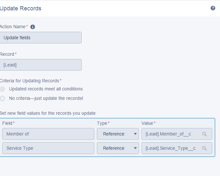This screenshot has height=176, width=220.
Task: Click the search icon in the Service_Type__c value
Action: tap(204, 148)
